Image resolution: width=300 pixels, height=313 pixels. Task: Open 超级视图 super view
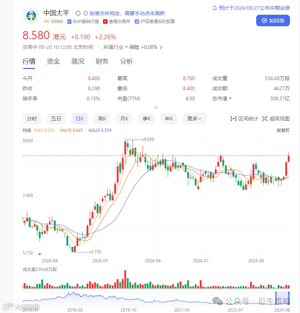tap(276, 119)
